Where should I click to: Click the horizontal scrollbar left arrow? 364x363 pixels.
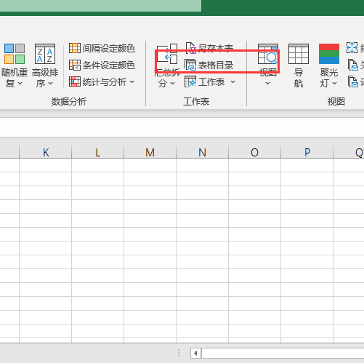195,353
